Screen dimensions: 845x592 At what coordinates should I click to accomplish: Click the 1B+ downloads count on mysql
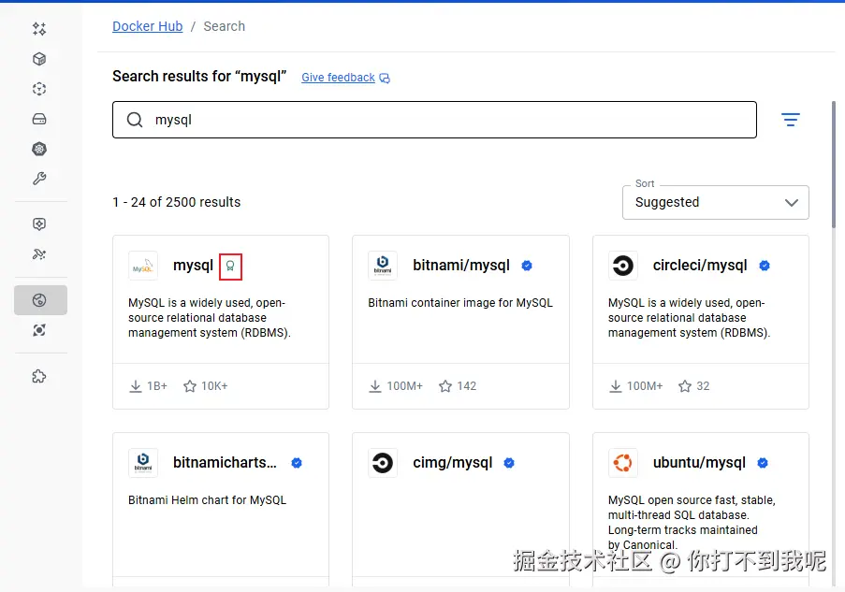tap(157, 386)
